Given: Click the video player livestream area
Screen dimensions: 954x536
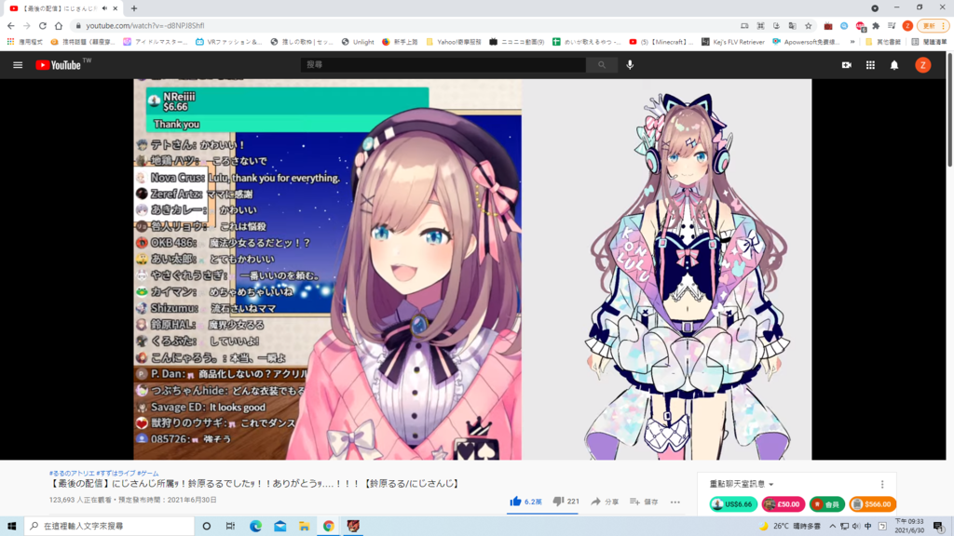Looking at the screenshot, I should pyautogui.click(x=472, y=269).
